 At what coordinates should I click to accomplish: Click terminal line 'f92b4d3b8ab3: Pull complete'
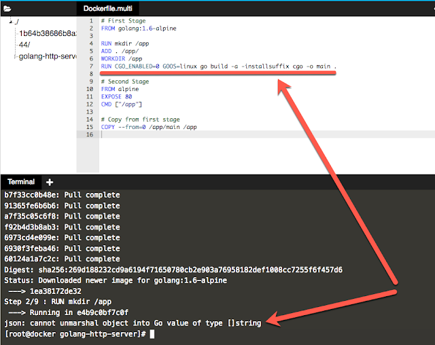tap(62, 228)
